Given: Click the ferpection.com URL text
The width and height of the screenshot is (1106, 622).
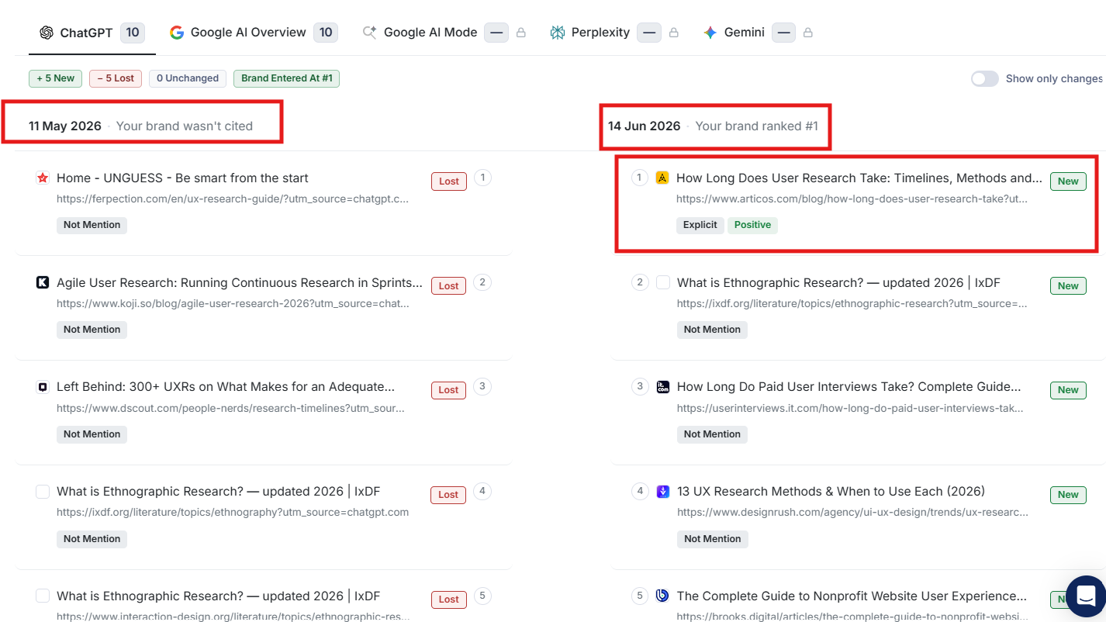Looking at the screenshot, I should point(233,199).
